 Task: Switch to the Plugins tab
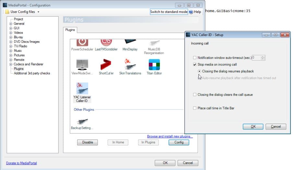(x=70, y=30)
